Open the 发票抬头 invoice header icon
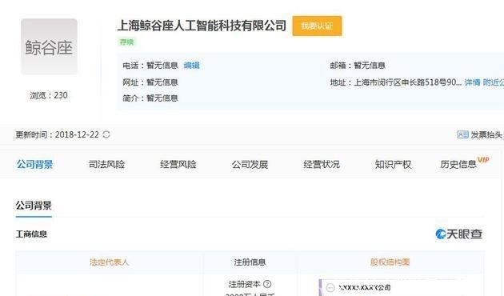Screen dimensions: 504x296 pos(462,134)
